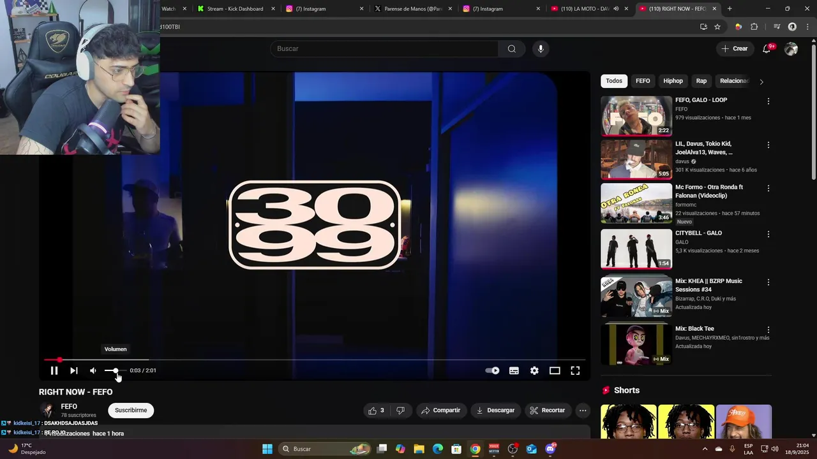
Task: Switch to Stream - Kick Dashboard tab
Action: pyautogui.click(x=235, y=9)
